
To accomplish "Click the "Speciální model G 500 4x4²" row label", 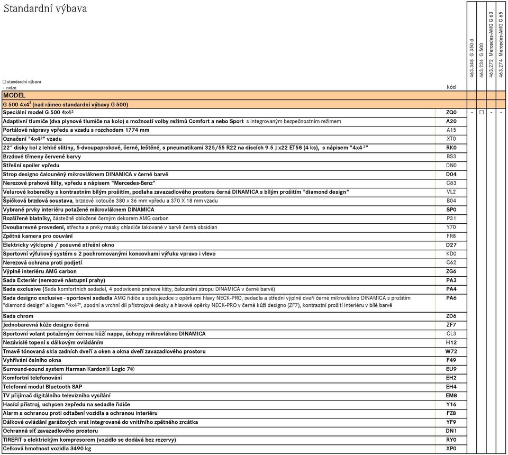I will [38, 112].
